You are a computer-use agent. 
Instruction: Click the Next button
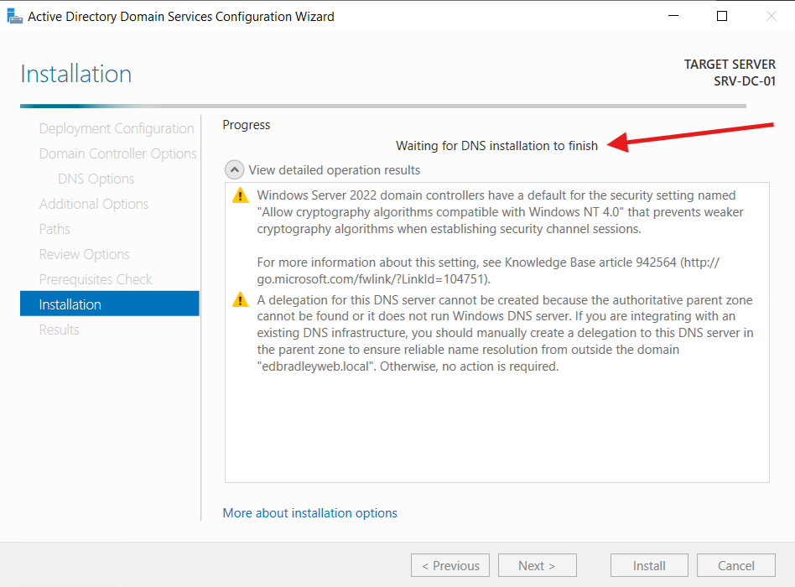(537, 564)
